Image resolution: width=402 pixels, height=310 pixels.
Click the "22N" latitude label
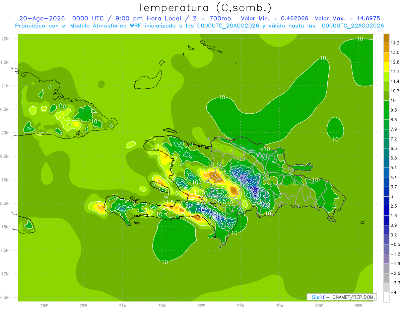point(6,39)
